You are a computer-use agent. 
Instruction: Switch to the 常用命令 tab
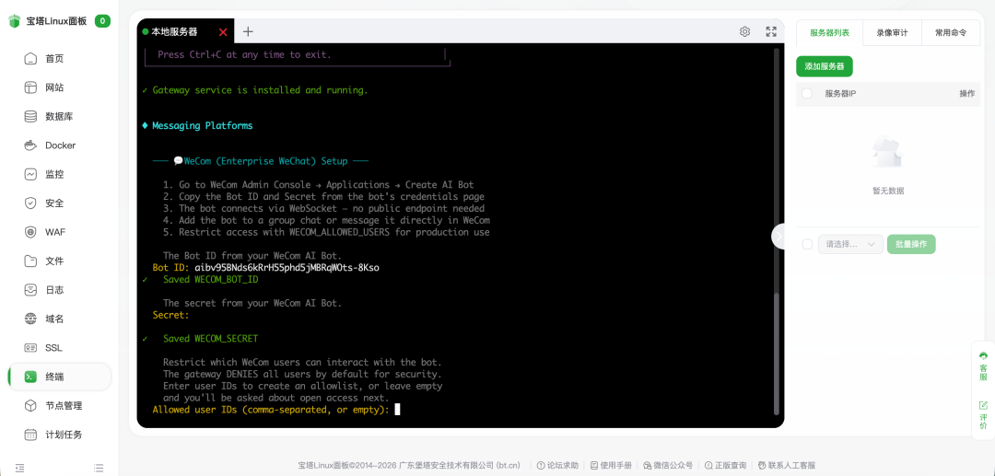(x=951, y=32)
